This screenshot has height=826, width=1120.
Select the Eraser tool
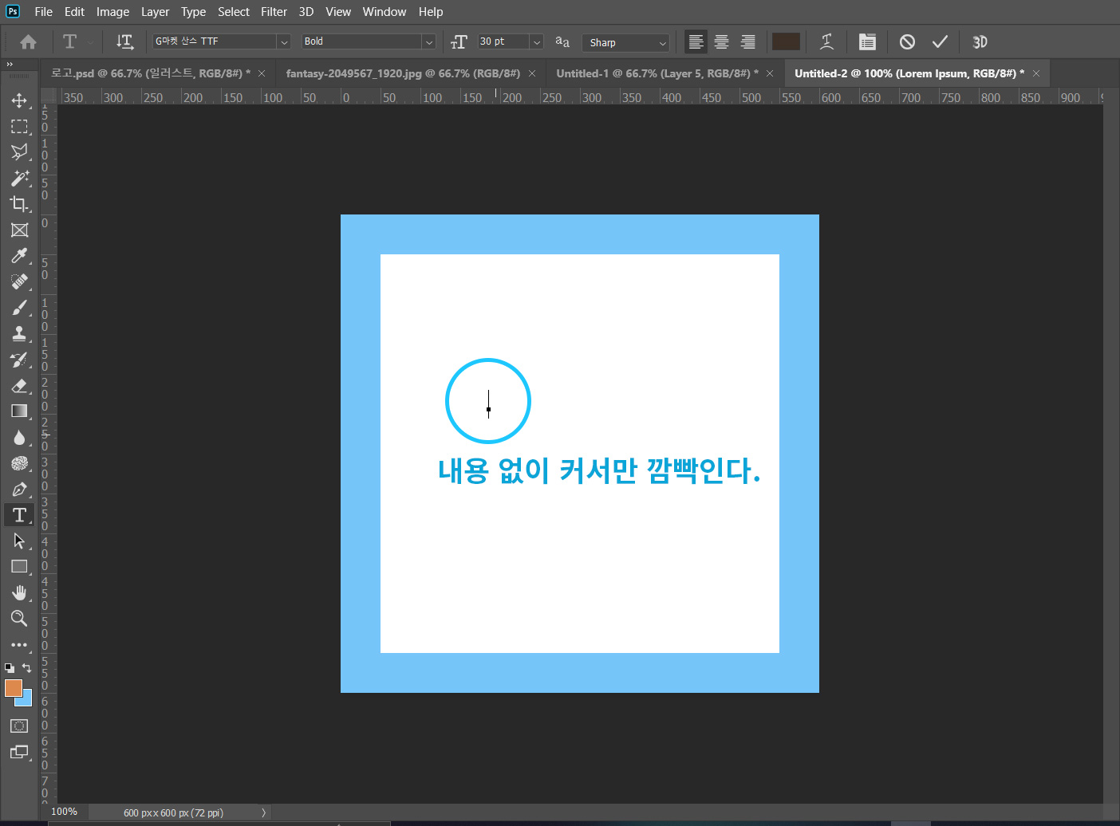[x=19, y=386]
